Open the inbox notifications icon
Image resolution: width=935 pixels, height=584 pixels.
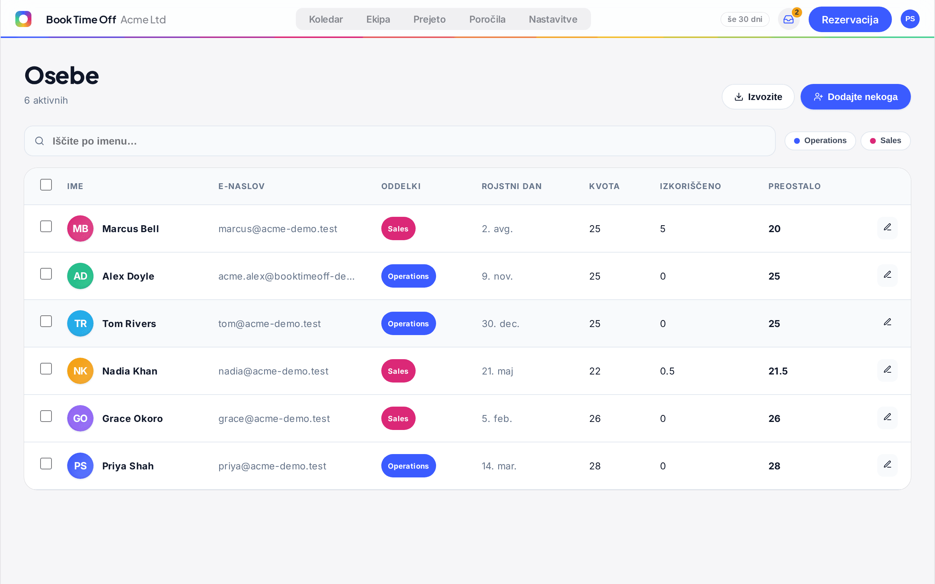pos(788,19)
